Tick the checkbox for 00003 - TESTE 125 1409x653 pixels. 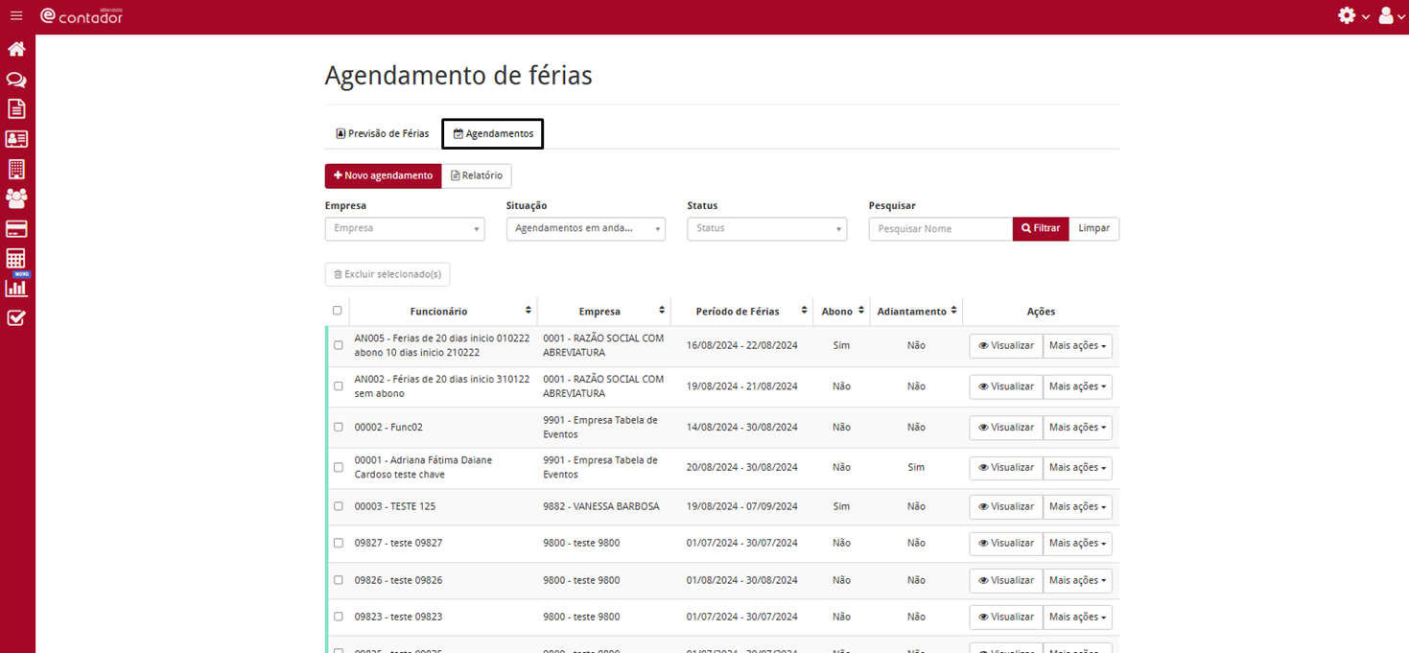tap(338, 506)
